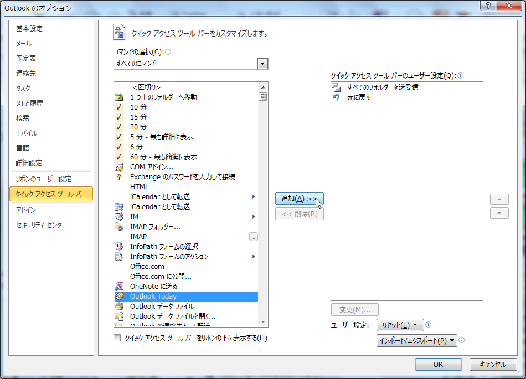Click the checkmark icon beside 10 分
526x379 pixels.
point(118,107)
